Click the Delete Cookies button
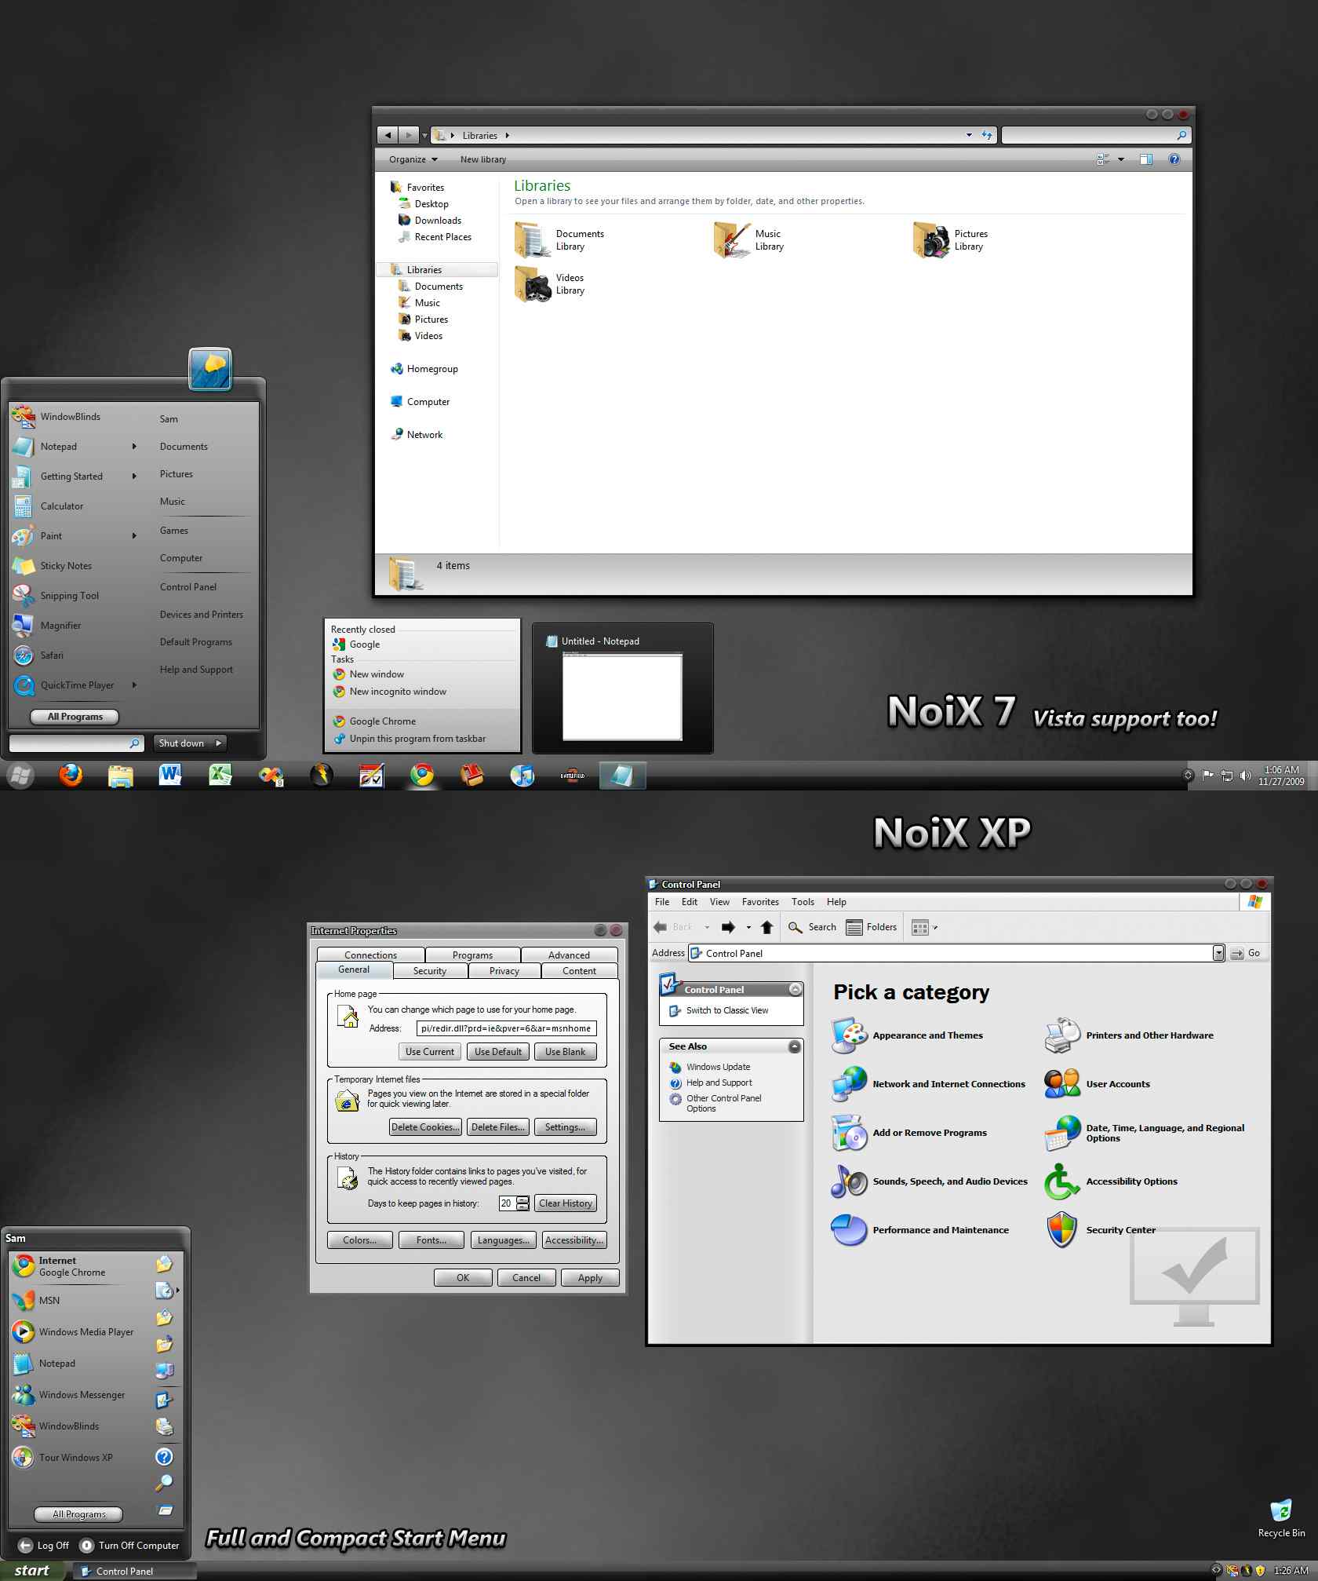The width and height of the screenshot is (1318, 1581). (425, 1127)
